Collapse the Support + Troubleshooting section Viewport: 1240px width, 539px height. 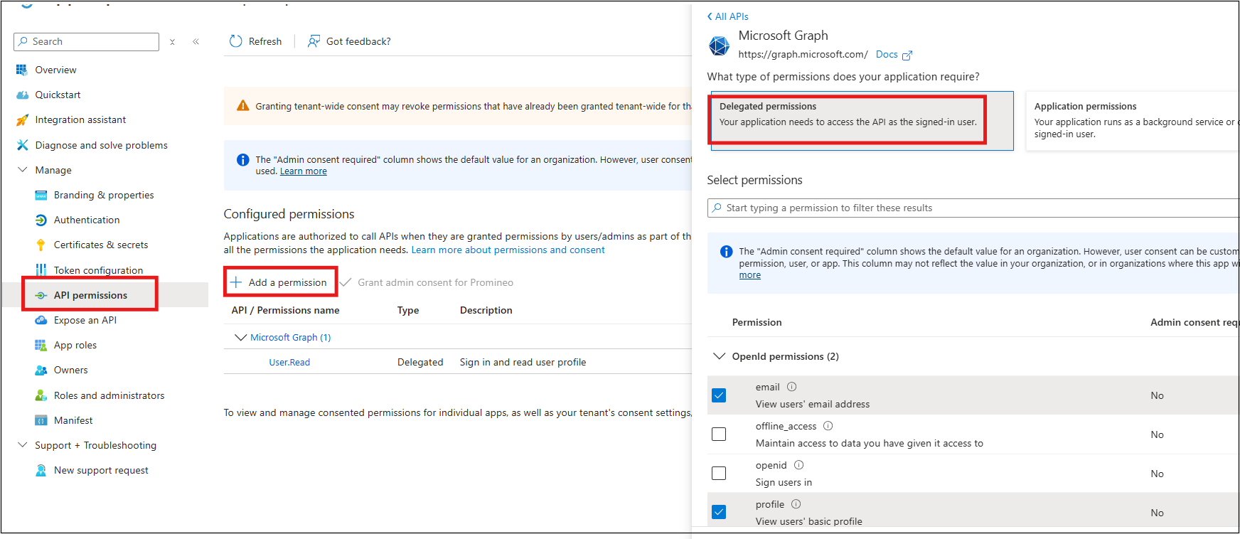coord(22,445)
